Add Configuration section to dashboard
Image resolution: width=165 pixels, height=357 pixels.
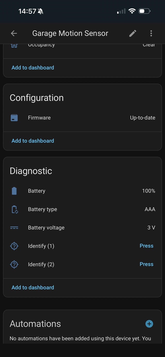[32, 141]
